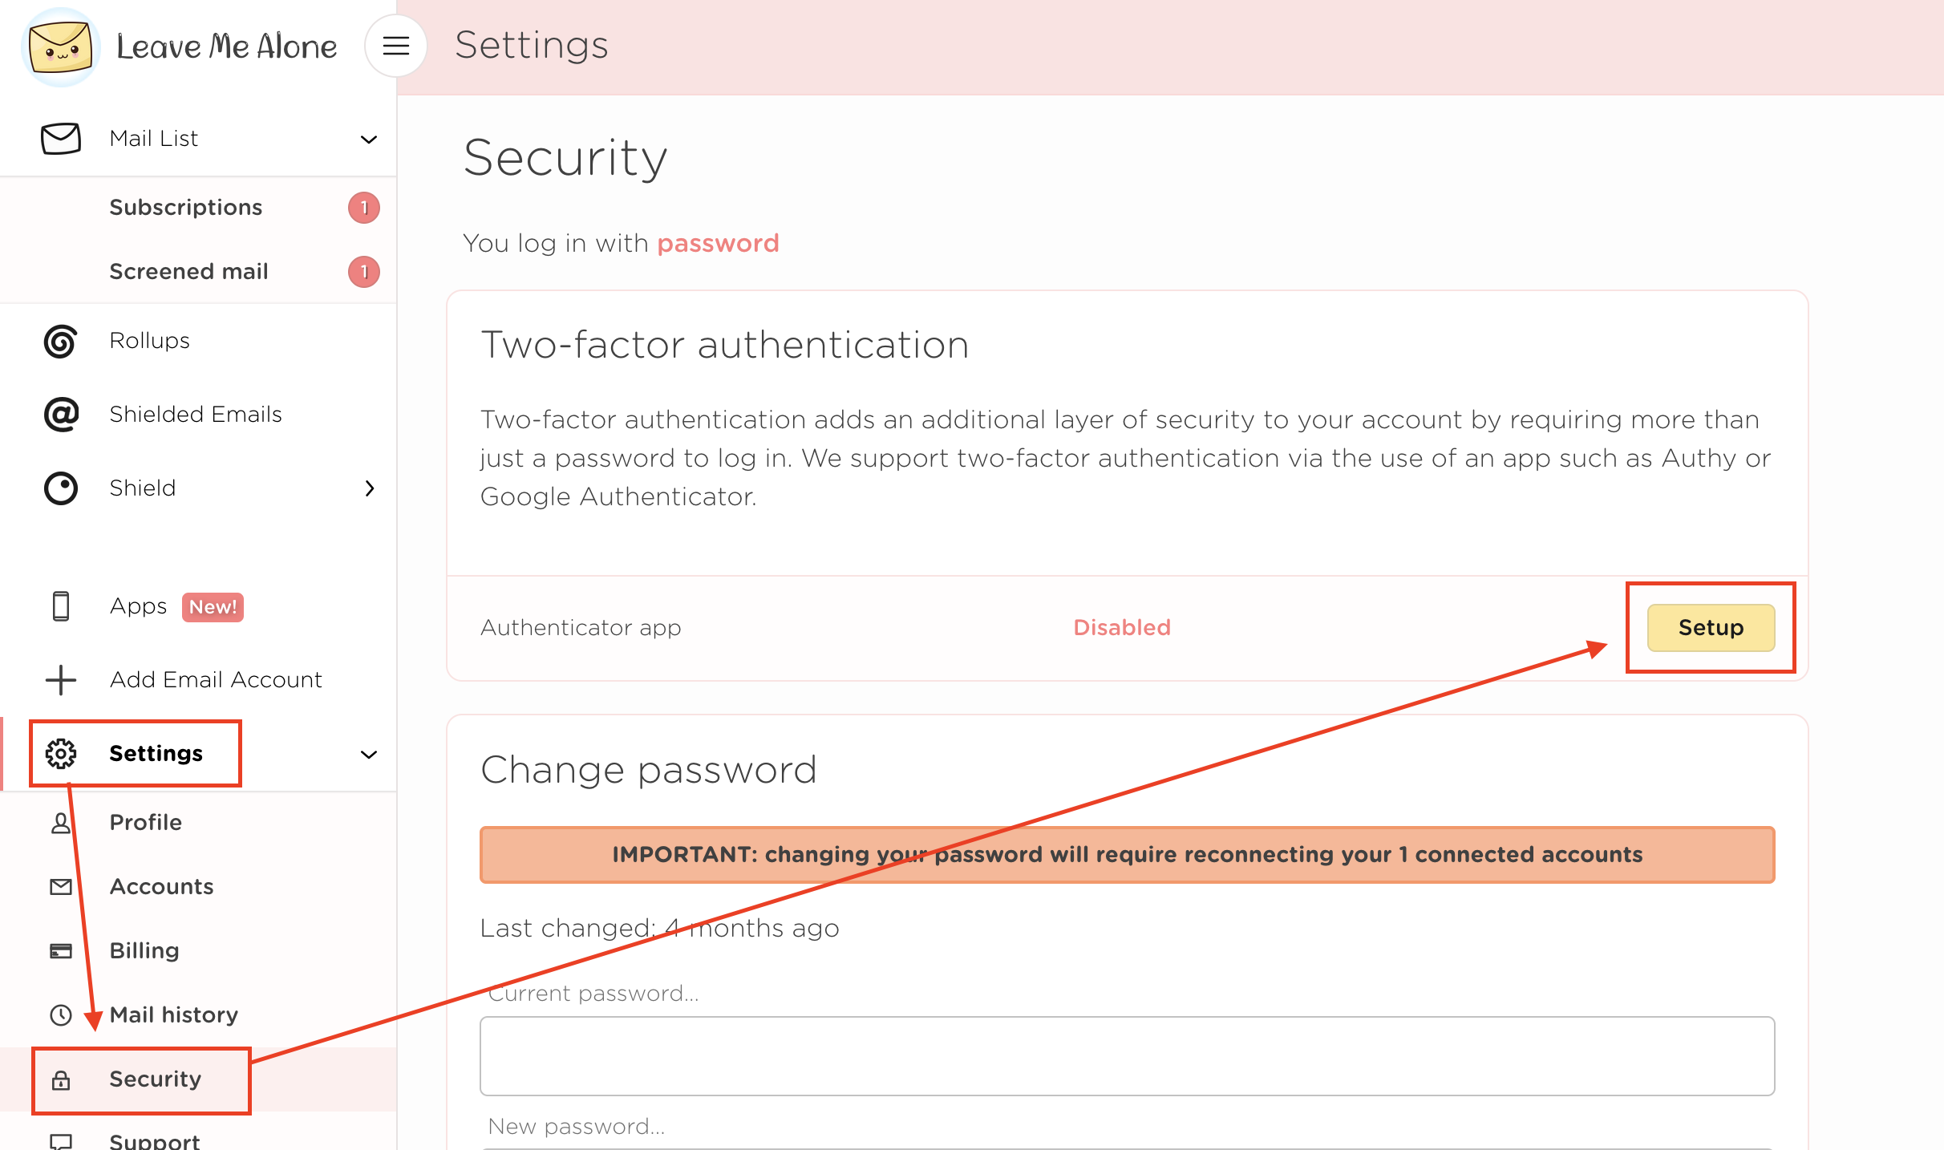1944x1150 pixels.
Task: Click the Settings gear icon
Action: (61, 754)
